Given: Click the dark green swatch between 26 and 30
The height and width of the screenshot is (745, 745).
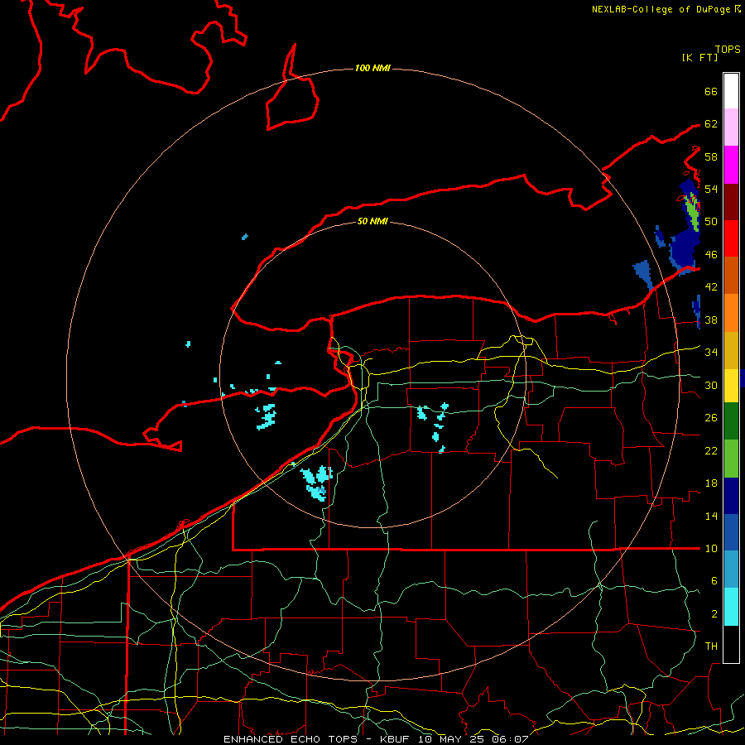Looking at the screenshot, I should point(731,421).
